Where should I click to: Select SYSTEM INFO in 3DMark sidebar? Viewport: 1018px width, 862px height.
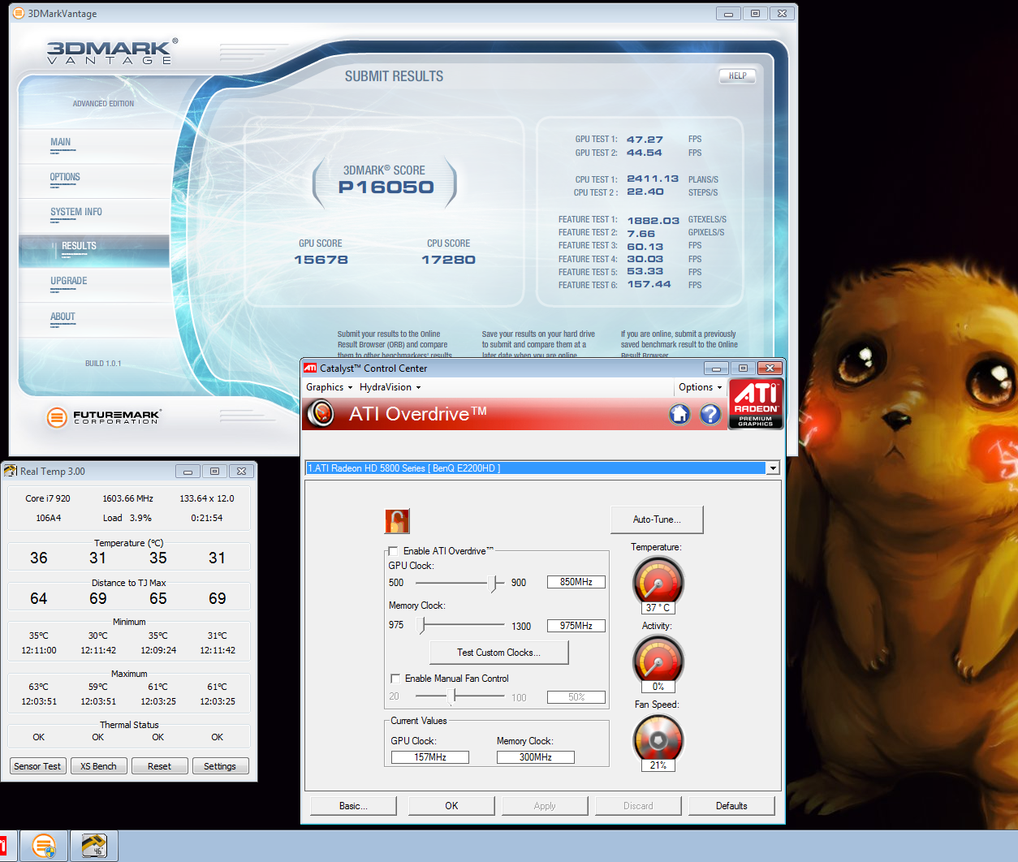(x=94, y=215)
